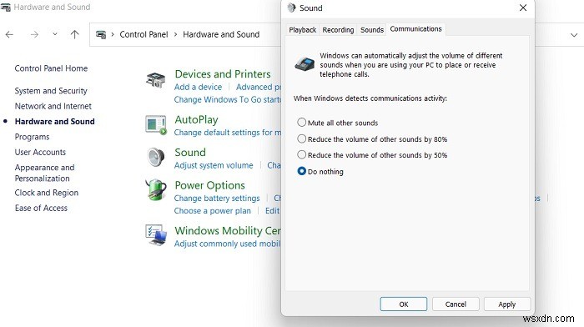Click the Apply button
This screenshot has width=584, height=327.
[507, 304]
